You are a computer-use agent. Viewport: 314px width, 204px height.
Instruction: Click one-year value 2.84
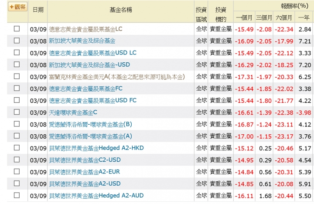tap(305, 30)
